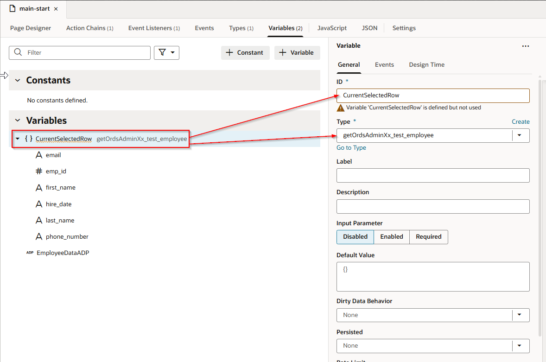Screen dimensions: 546x362
Task: Click the filter funnel icon button
Action: 166,53
